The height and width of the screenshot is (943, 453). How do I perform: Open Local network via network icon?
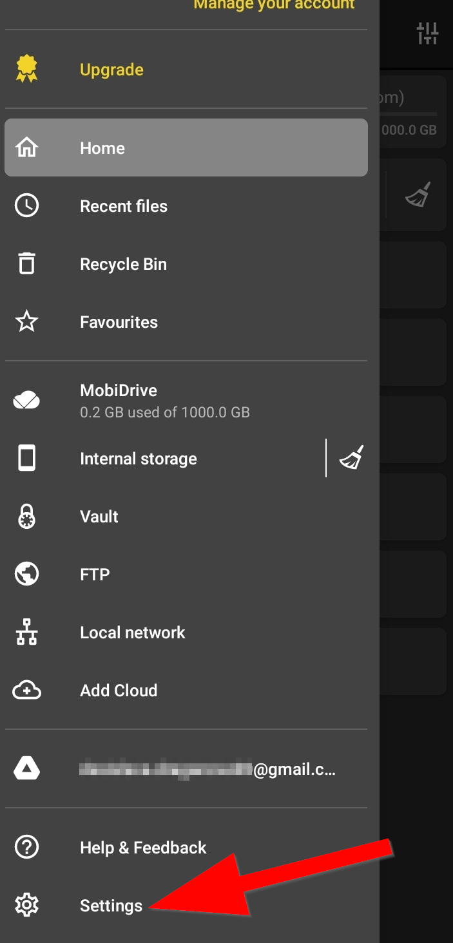coord(26,632)
